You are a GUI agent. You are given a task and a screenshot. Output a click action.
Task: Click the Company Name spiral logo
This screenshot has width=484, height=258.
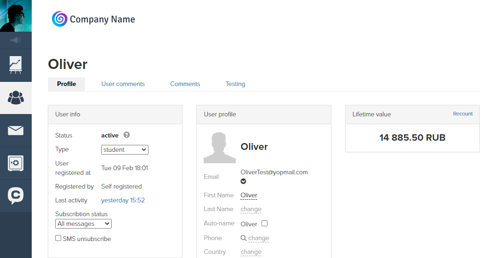click(x=60, y=19)
